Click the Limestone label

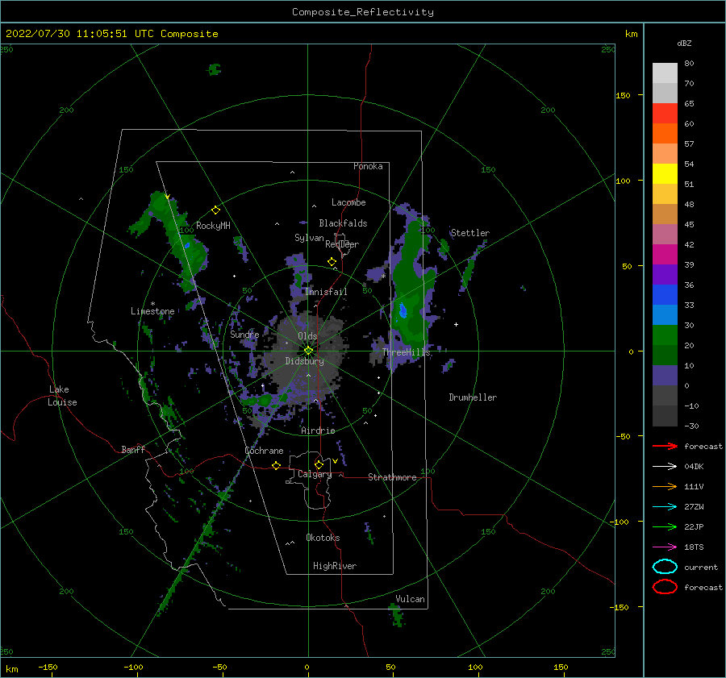click(x=152, y=311)
